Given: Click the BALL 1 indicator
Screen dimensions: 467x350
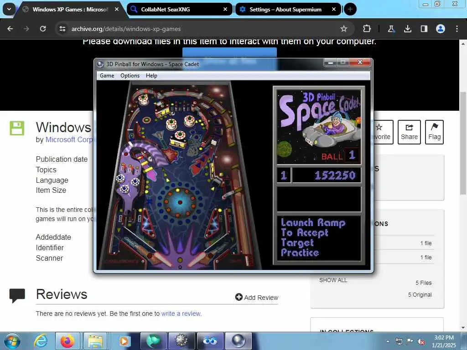Looking at the screenshot, I should [x=340, y=155].
